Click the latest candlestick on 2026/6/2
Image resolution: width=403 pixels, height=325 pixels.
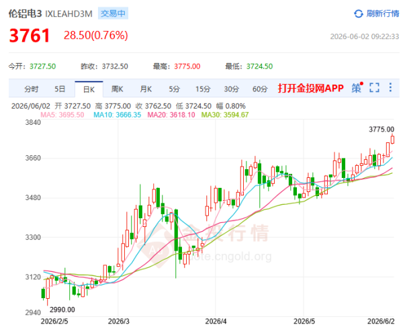pyautogui.click(x=392, y=140)
